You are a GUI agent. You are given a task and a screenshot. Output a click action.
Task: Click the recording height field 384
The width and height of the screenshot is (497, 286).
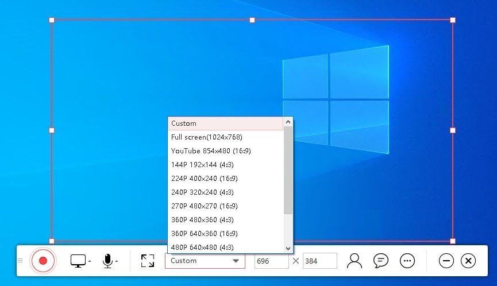(319, 261)
